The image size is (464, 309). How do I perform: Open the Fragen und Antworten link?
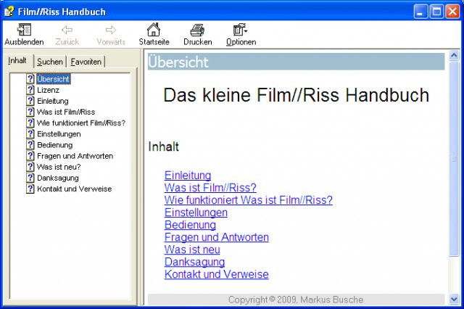(x=217, y=237)
